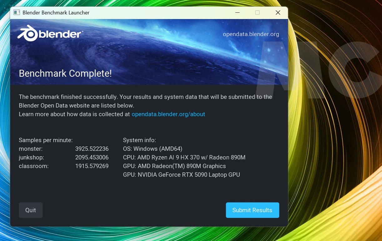Click the classroom score 1915.579269
Viewport: 382px width, 241px height.
[92, 166]
